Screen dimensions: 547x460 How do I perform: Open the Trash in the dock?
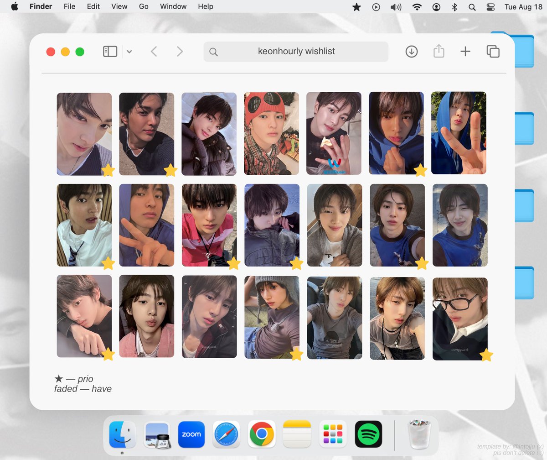(x=419, y=434)
